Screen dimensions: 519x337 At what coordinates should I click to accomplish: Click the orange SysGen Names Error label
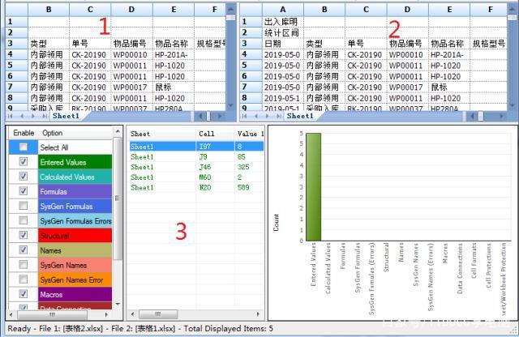75,279
